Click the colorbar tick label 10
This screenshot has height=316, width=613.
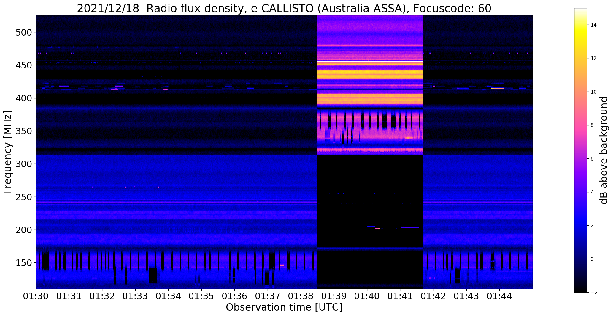(594, 92)
